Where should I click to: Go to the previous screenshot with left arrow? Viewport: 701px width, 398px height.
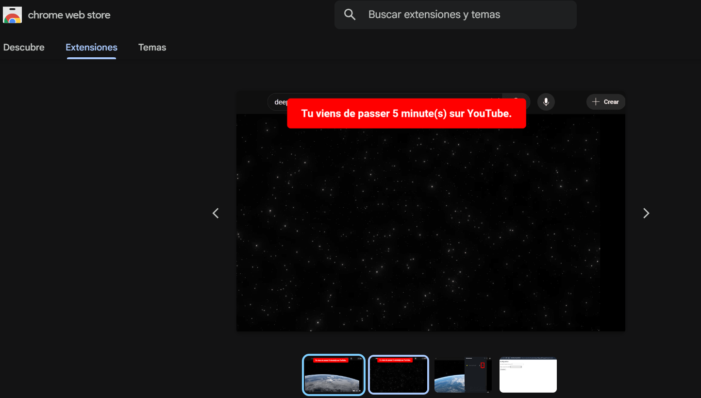tap(216, 213)
